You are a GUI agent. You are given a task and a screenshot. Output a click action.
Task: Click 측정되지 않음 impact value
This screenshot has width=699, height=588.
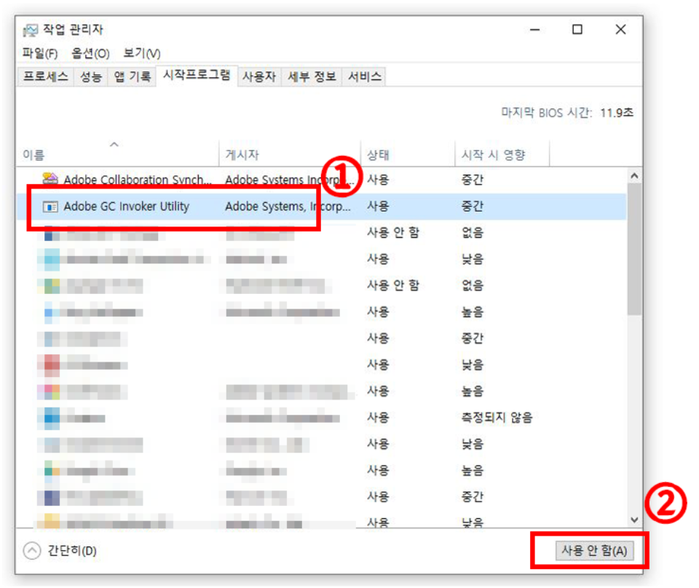click(x=497, y=418)
